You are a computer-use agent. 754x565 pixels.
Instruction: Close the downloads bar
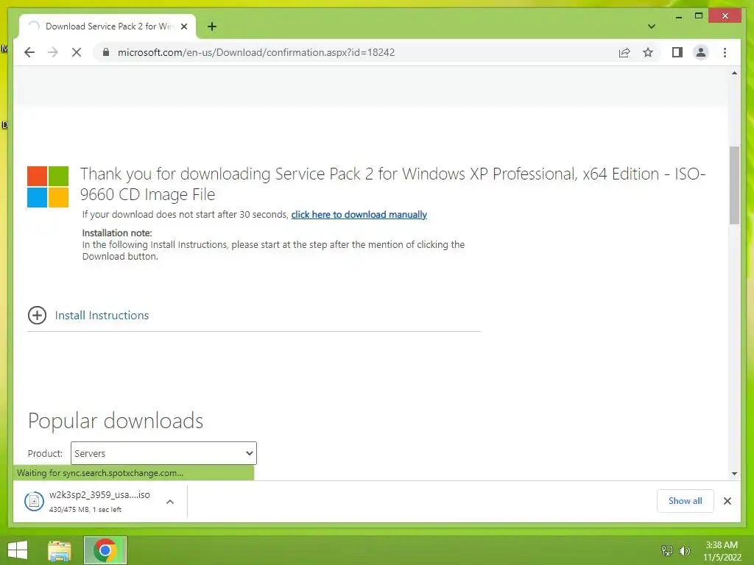pos(727,501)
